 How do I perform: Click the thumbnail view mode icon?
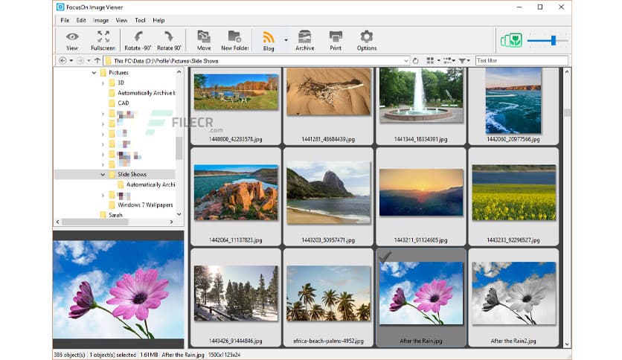[x=430, y=61]
